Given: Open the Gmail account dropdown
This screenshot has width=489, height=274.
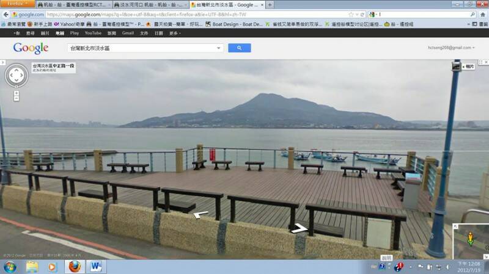Looking at the screenshot, I should pyautogui.click(x=451, y=48).
